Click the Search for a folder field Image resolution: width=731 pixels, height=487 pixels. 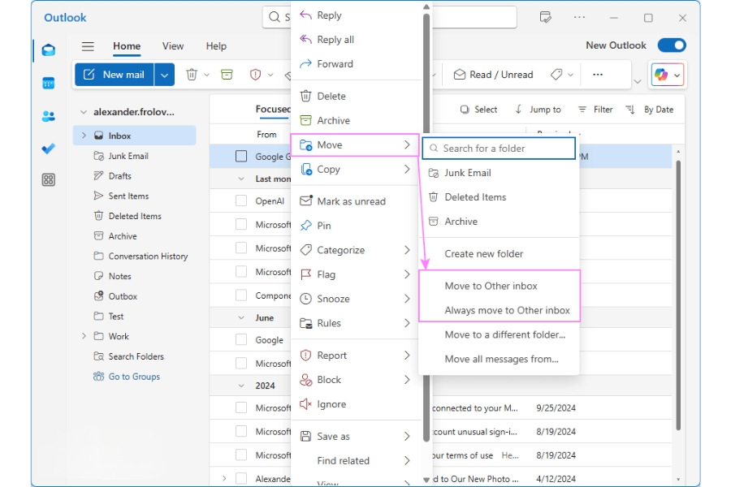click(x=498, y=148)
